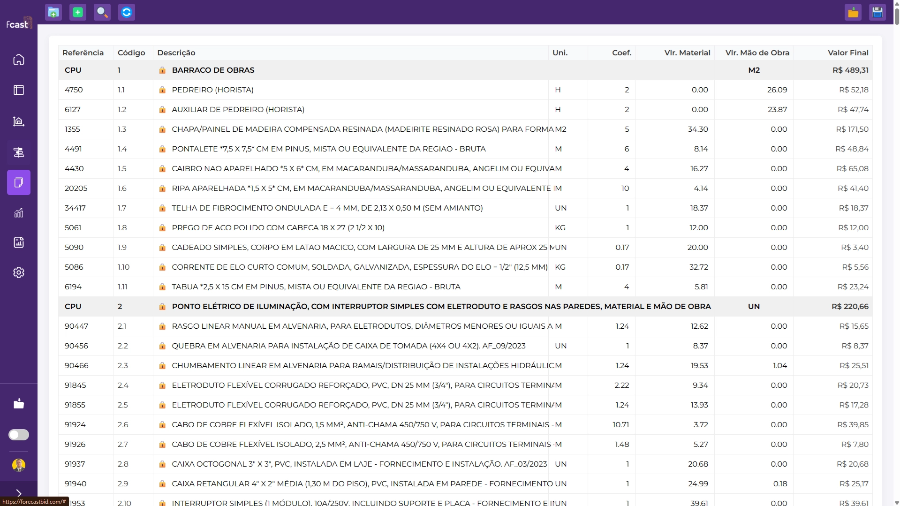Screen dimensions: 900x506
Task: Collapse the CPU 1 BARRACO DE OBRAS group
Action: tap(73, 70)
